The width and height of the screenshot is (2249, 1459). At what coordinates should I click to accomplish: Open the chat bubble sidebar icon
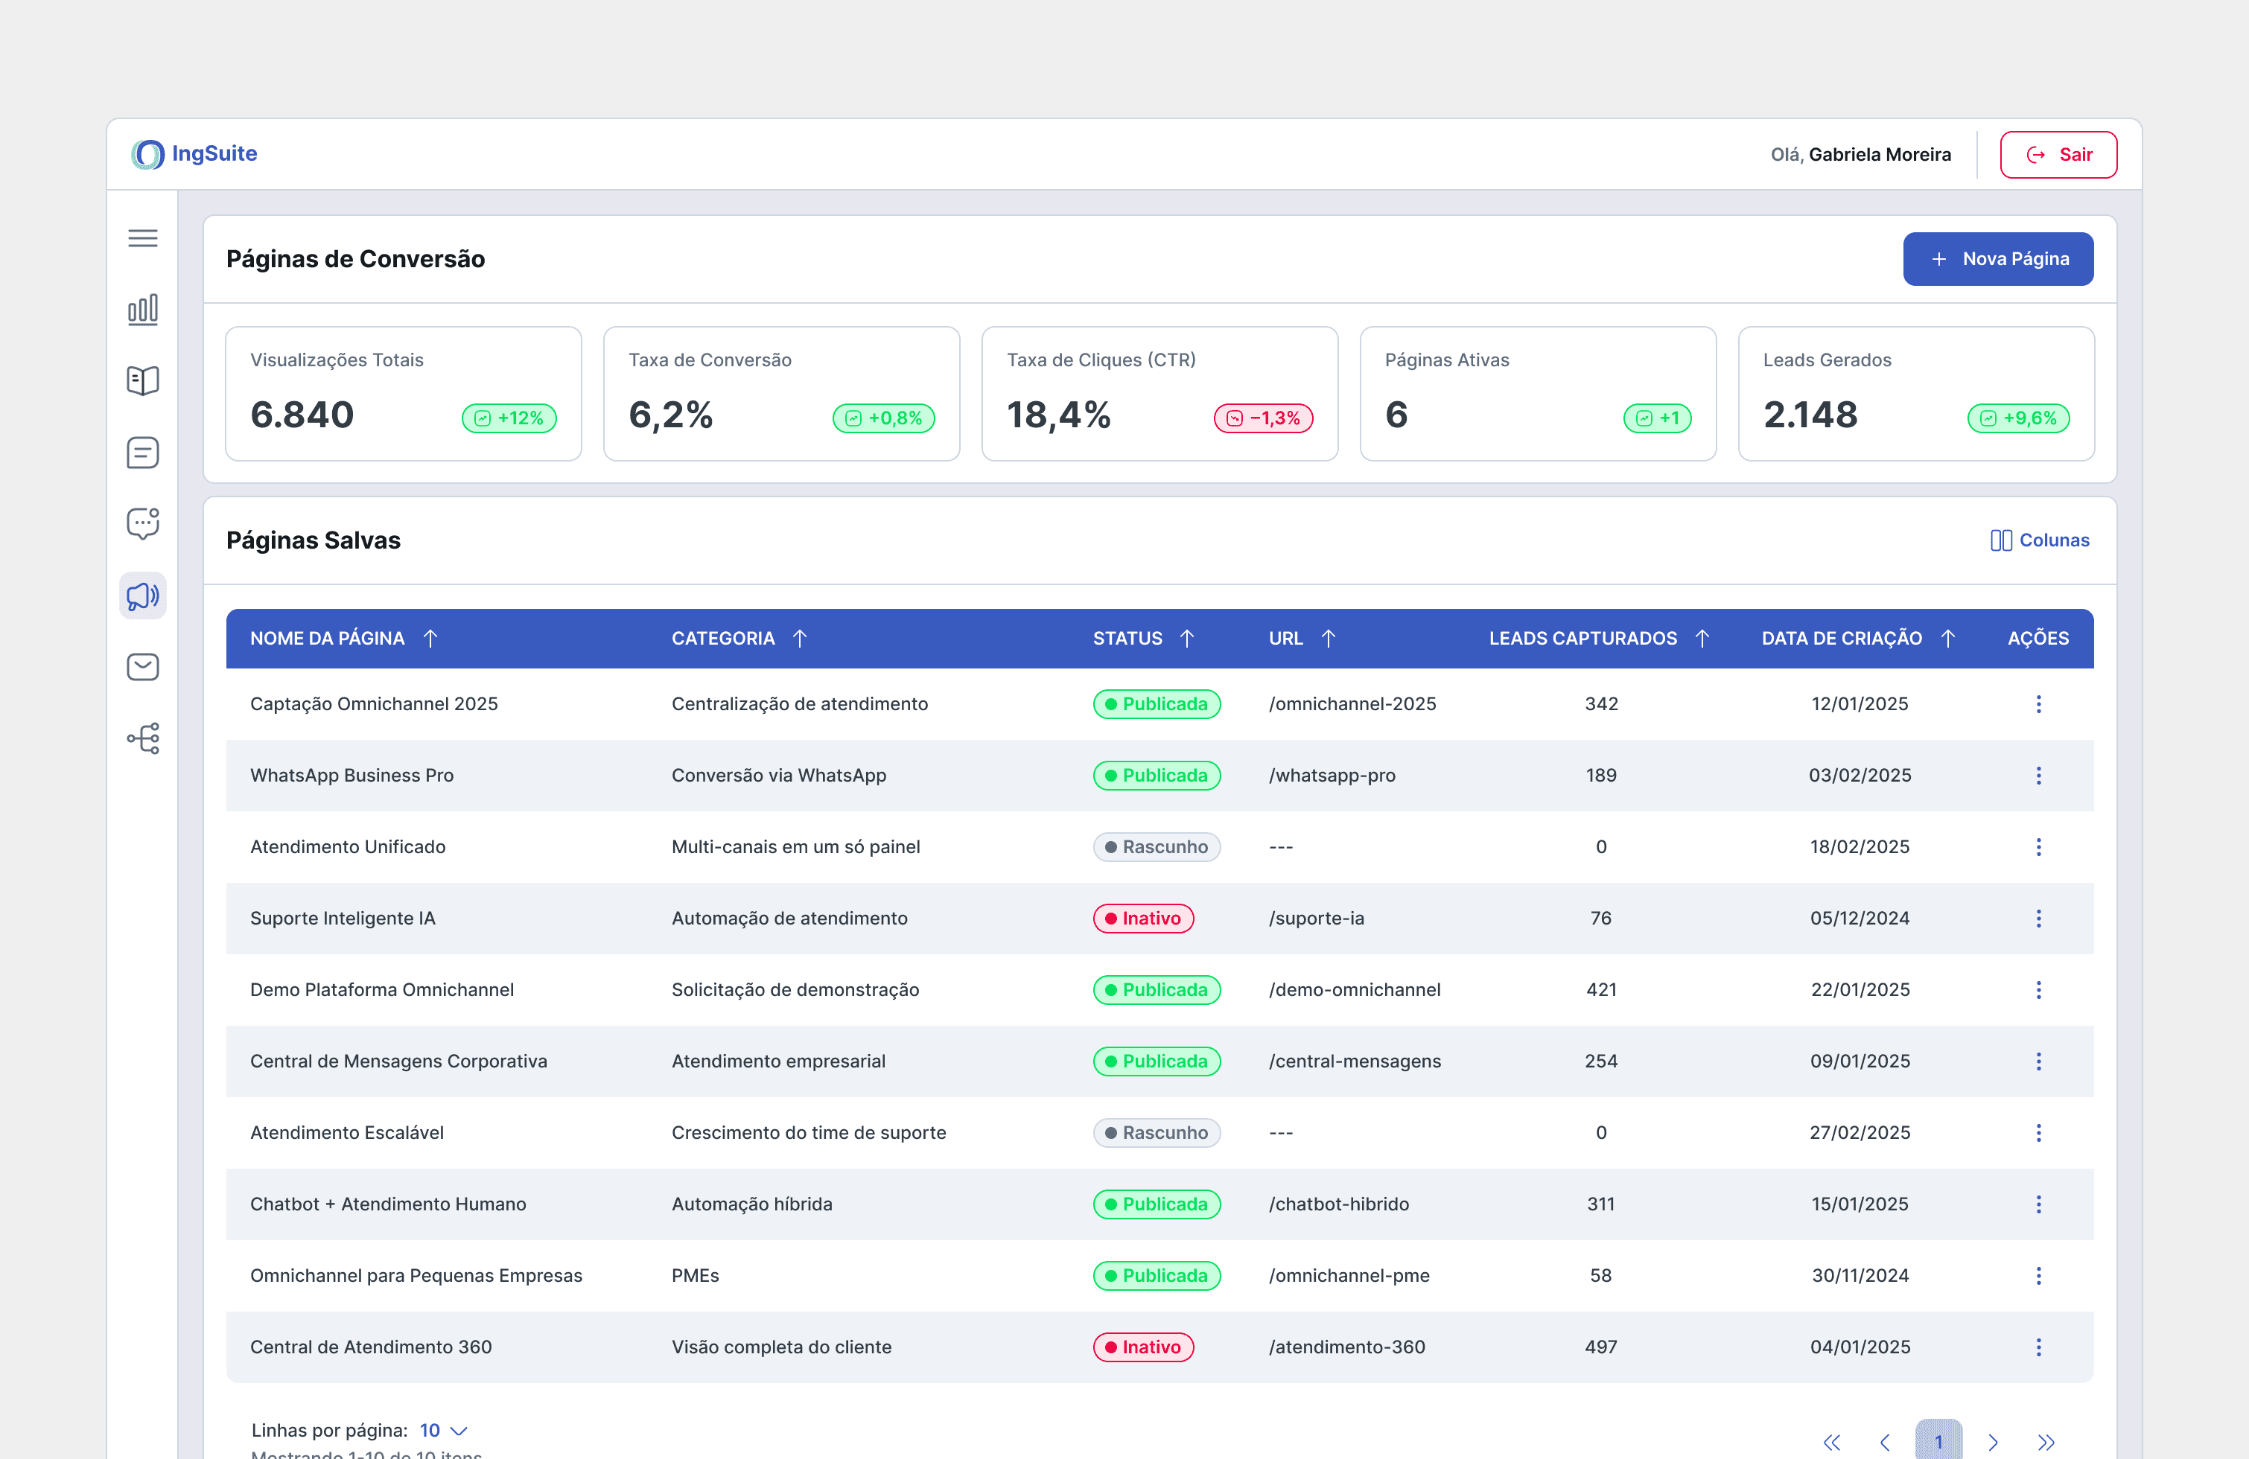143,524
